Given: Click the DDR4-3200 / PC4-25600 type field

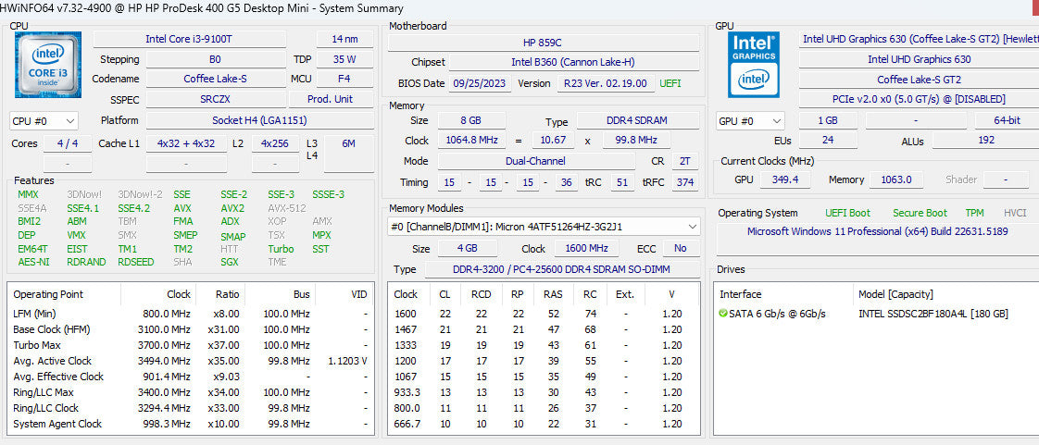Looking at the screenshot, I should click(x=562, y=269).
